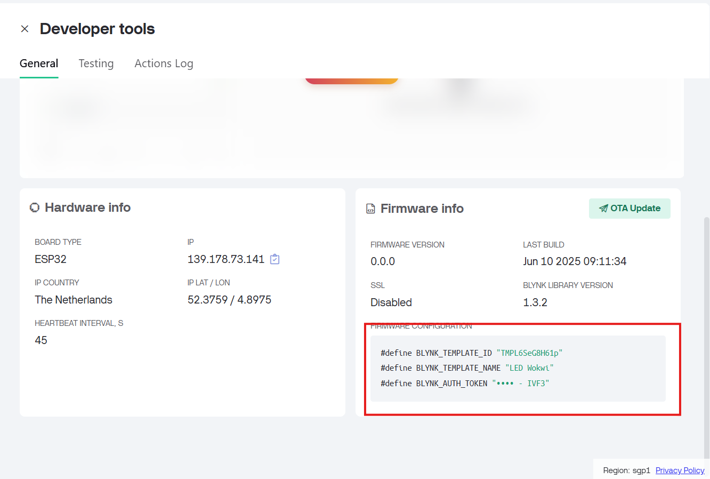Click the paper plane icon in OTA Update
The image size is (710, 479).
coord(603,209)
